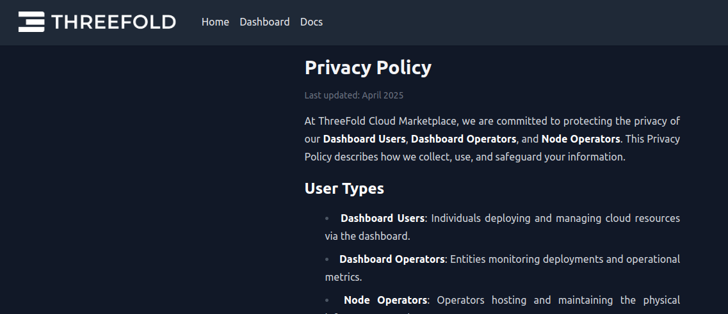Click the User Types heading
Viewport: 728px width, 314px height.
[x=344, y=188]
